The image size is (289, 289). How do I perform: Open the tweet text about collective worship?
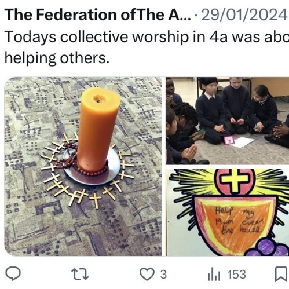147,47
